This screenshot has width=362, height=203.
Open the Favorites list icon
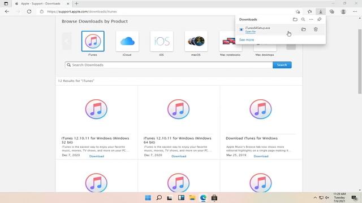click(309, 11)
